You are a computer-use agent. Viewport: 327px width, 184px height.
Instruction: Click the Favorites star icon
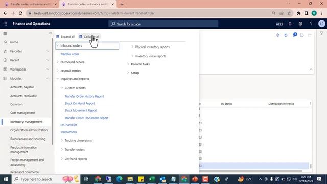[5, 51]
